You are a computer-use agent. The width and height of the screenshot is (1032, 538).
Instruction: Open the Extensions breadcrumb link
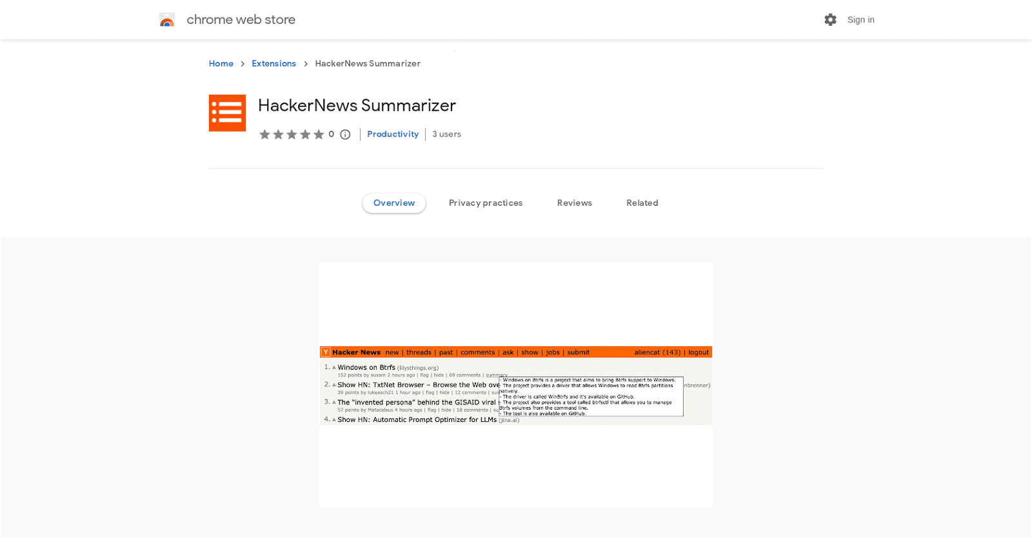coord(273,63)
